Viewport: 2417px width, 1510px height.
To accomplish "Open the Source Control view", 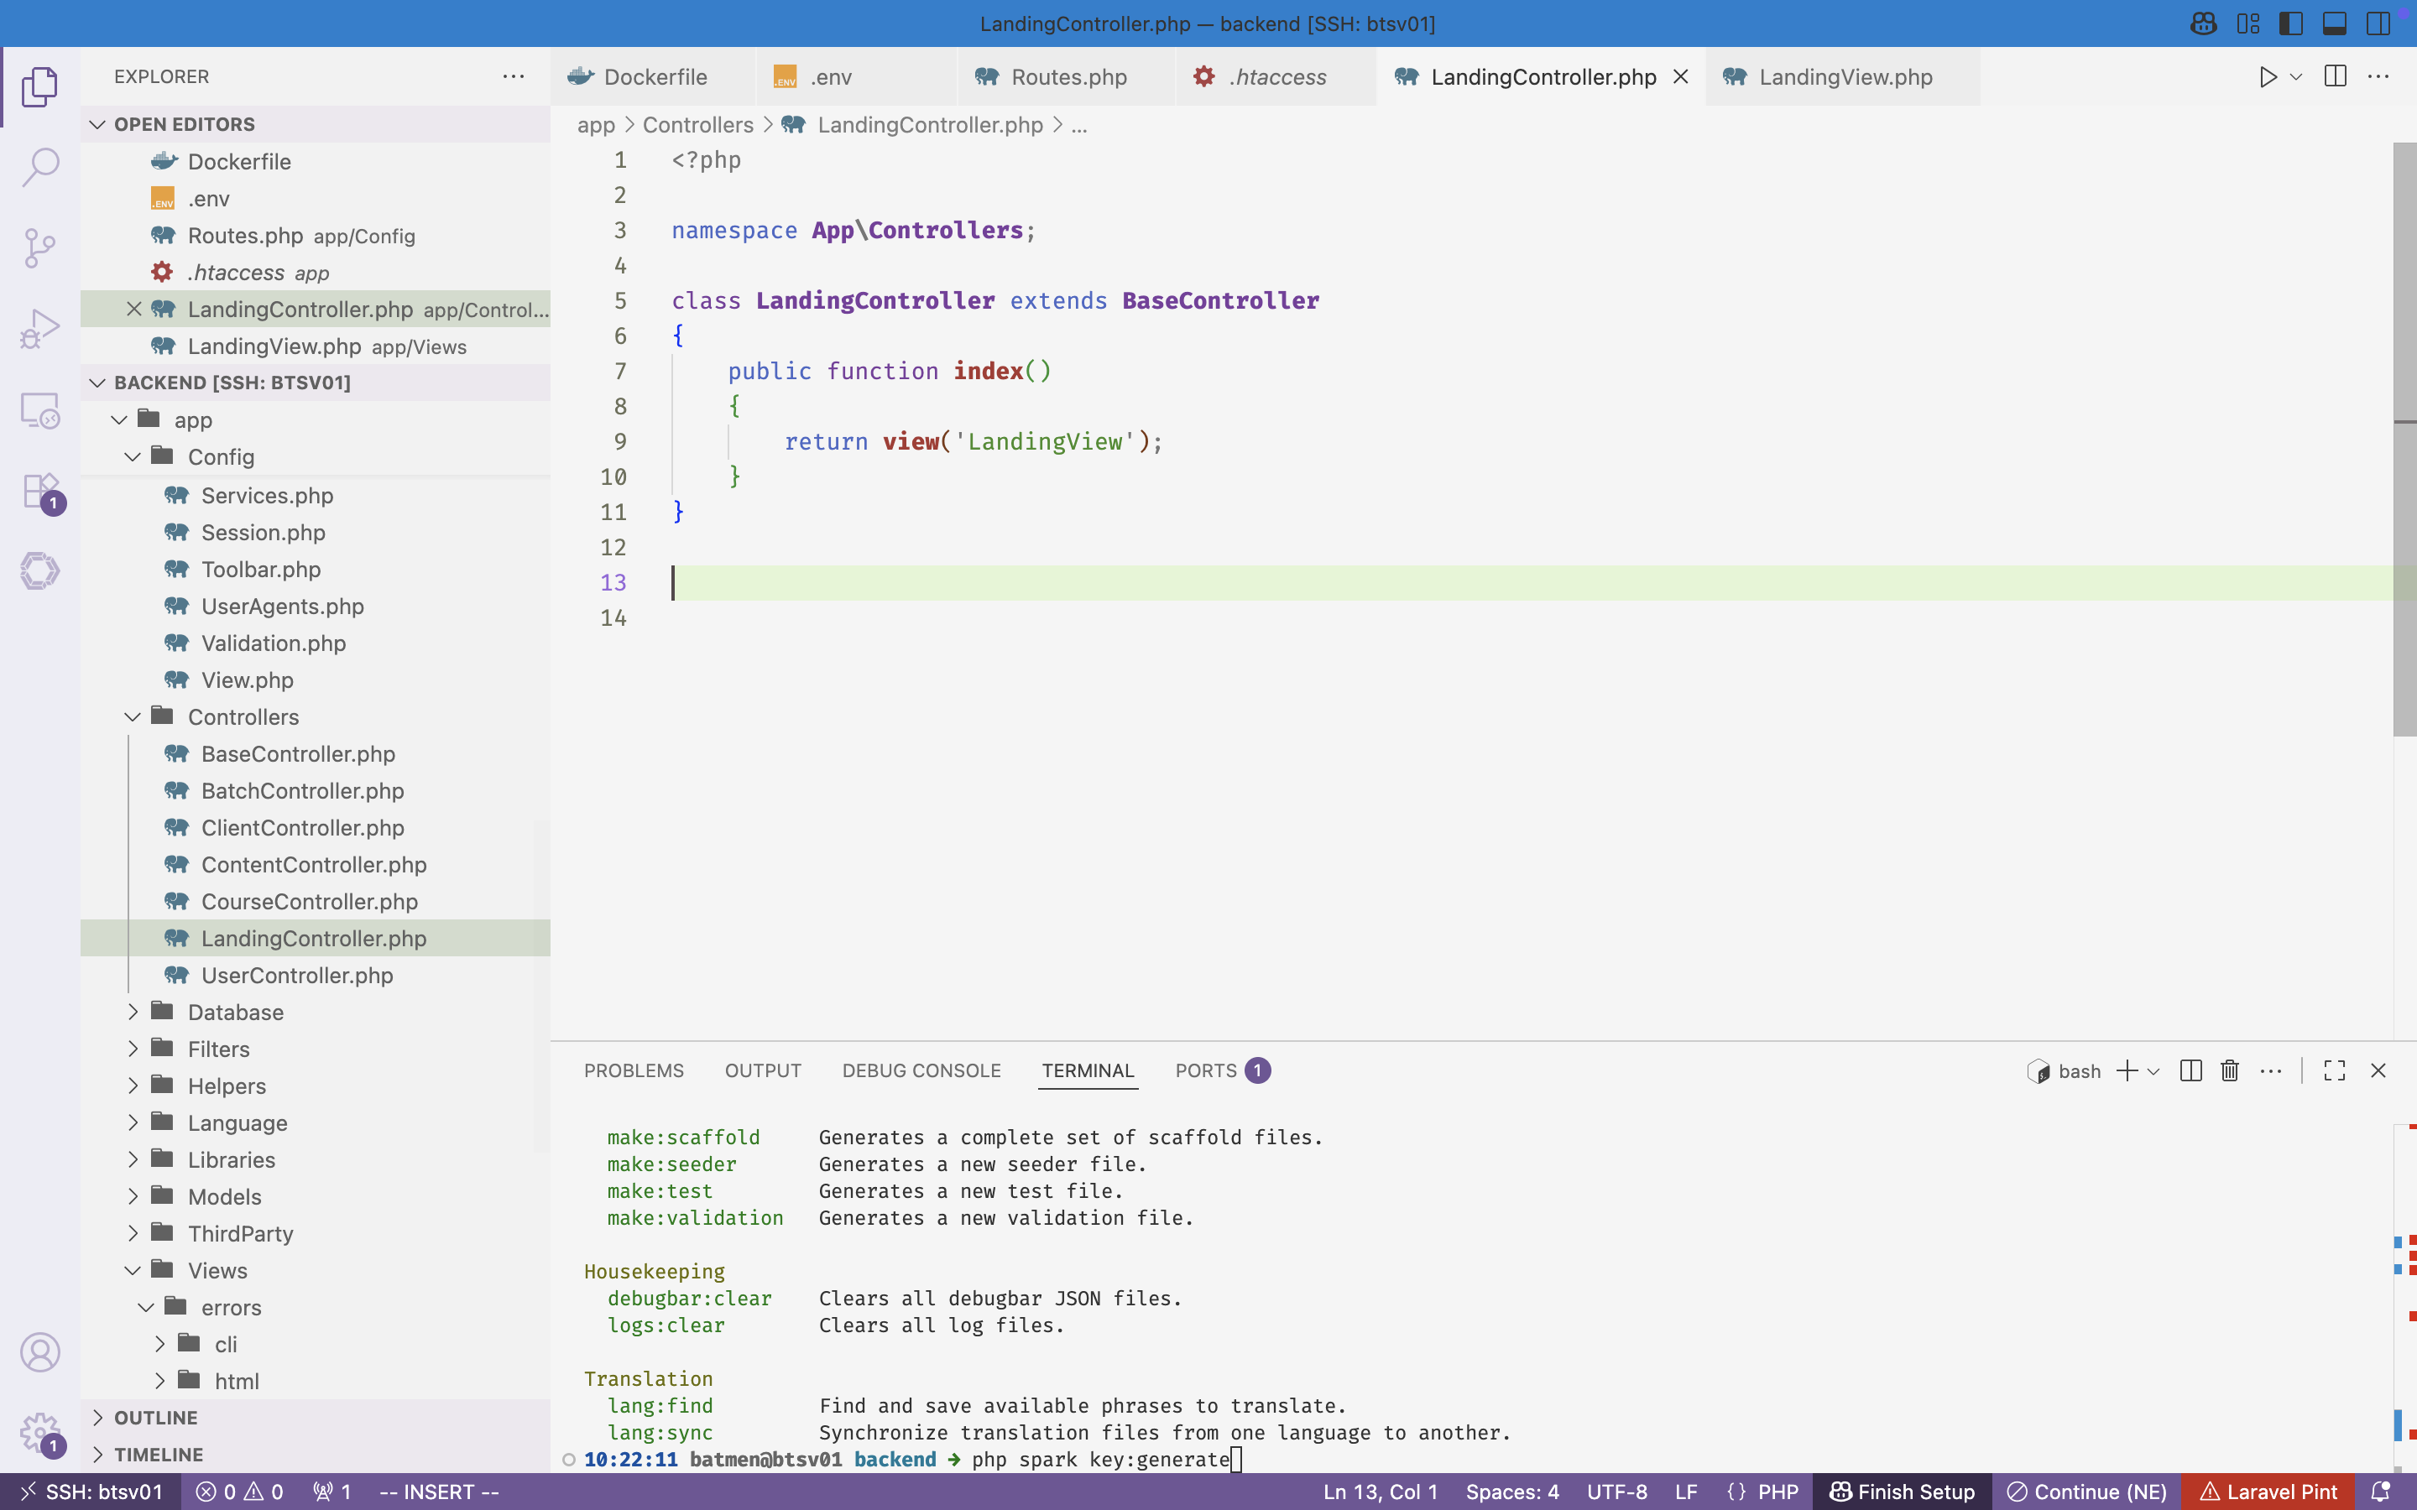I will 40,247.
